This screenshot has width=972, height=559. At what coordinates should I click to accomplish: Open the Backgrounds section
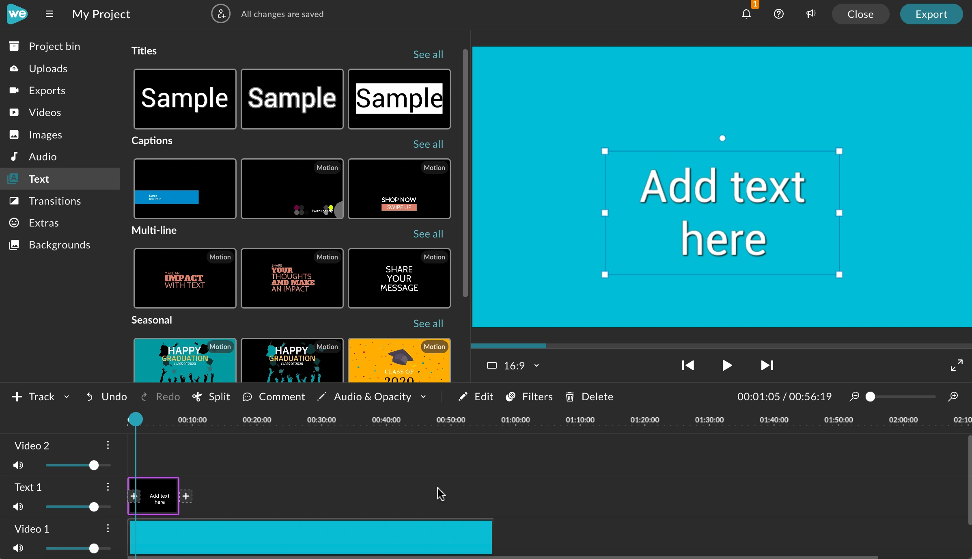(60, 245)
